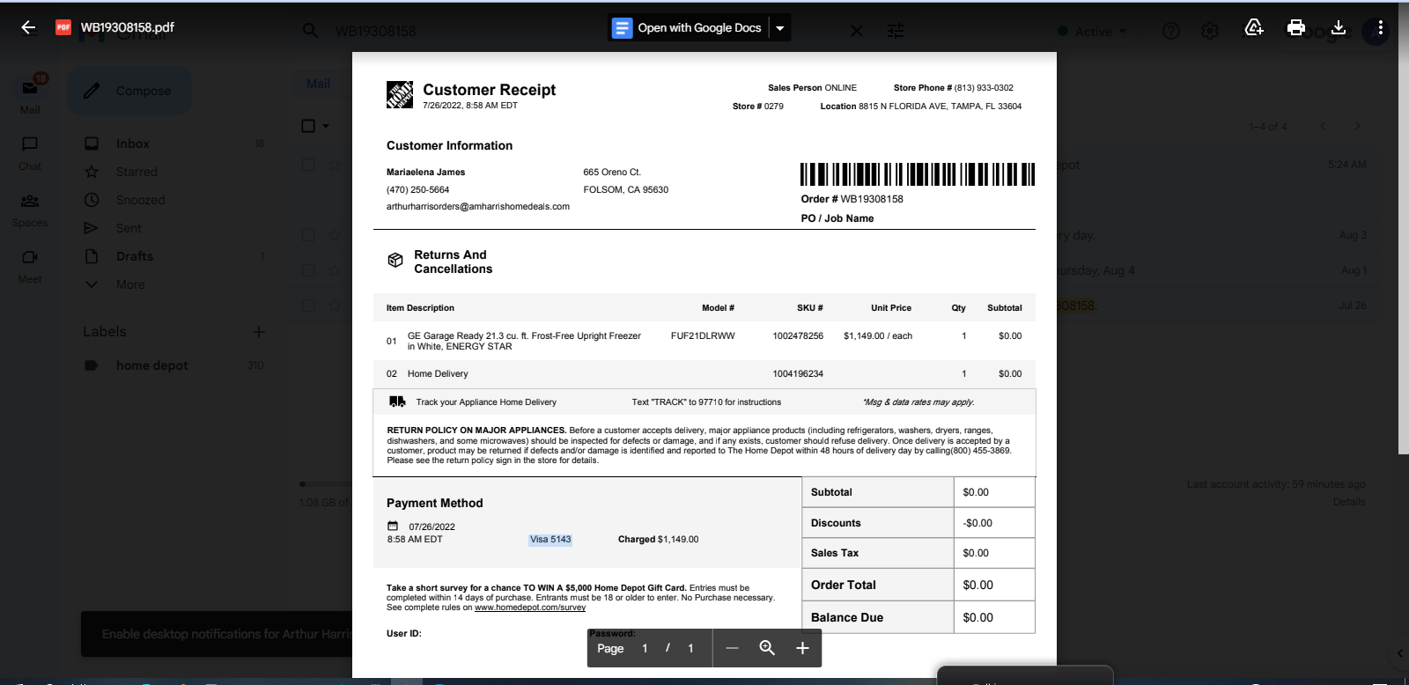Click the model number FUF21DLRWW
This screenshot has height=685, width=1409.
(x=703, y=336)
